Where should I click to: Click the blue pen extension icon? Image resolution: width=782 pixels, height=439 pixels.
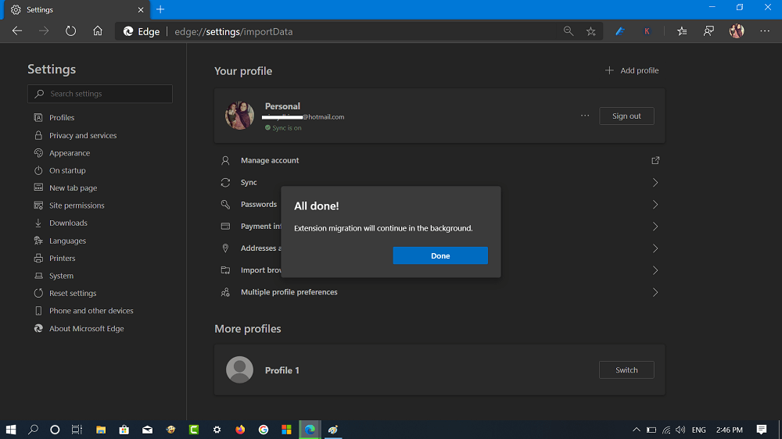[620, 31]
